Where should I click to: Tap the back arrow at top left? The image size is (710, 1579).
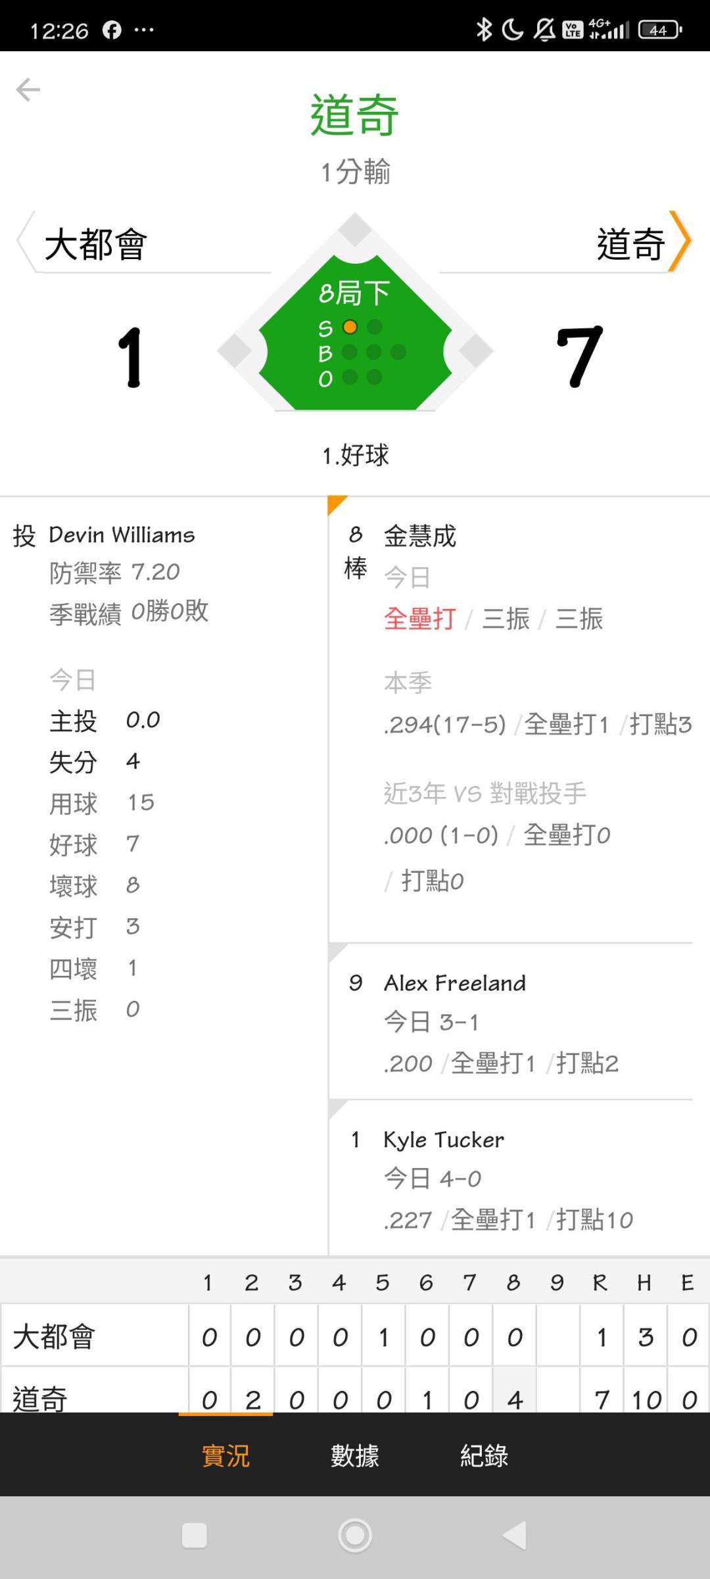point(28,89)
